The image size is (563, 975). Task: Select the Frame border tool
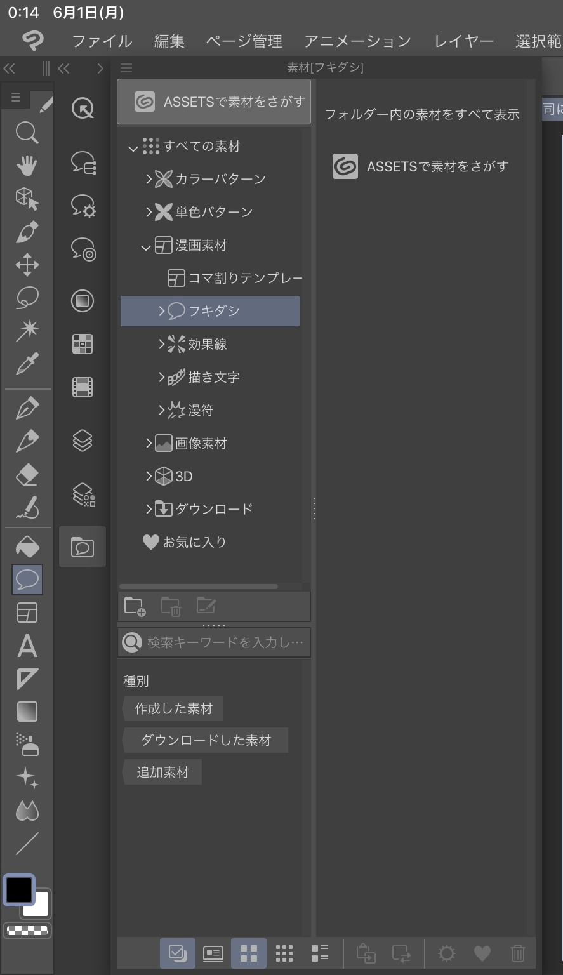pos(27,613)
